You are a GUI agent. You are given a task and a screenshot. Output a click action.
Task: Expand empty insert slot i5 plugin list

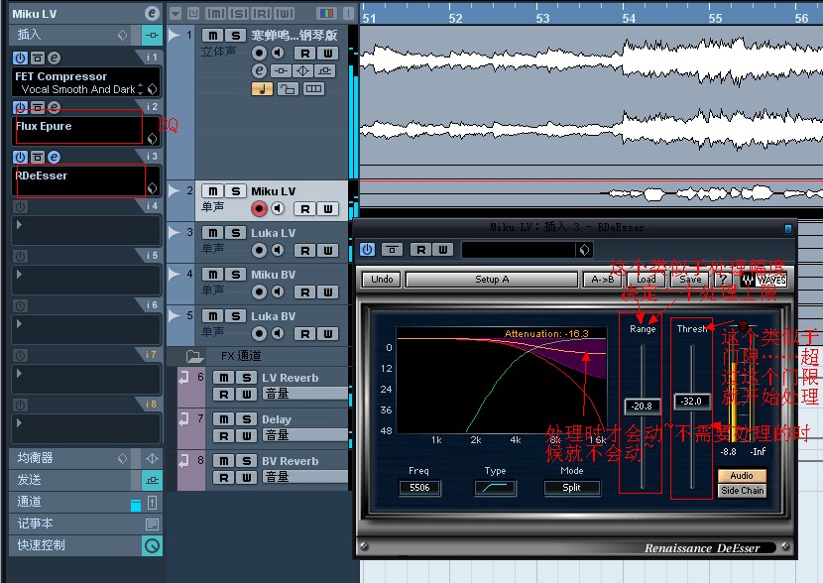20,274
